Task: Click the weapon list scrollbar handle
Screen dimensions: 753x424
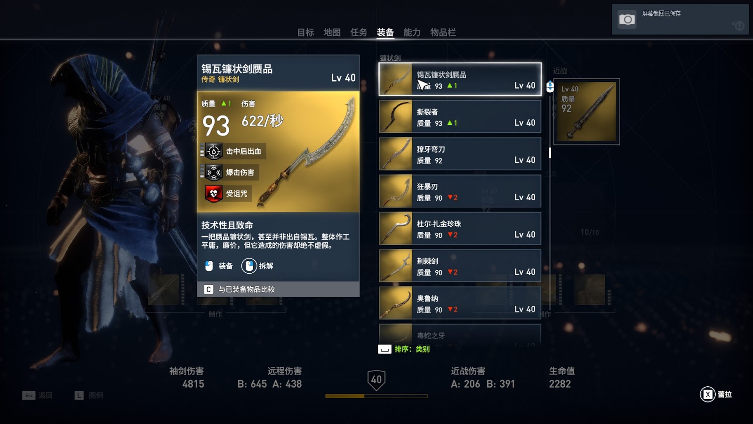Action: click(x=550, y=153)
